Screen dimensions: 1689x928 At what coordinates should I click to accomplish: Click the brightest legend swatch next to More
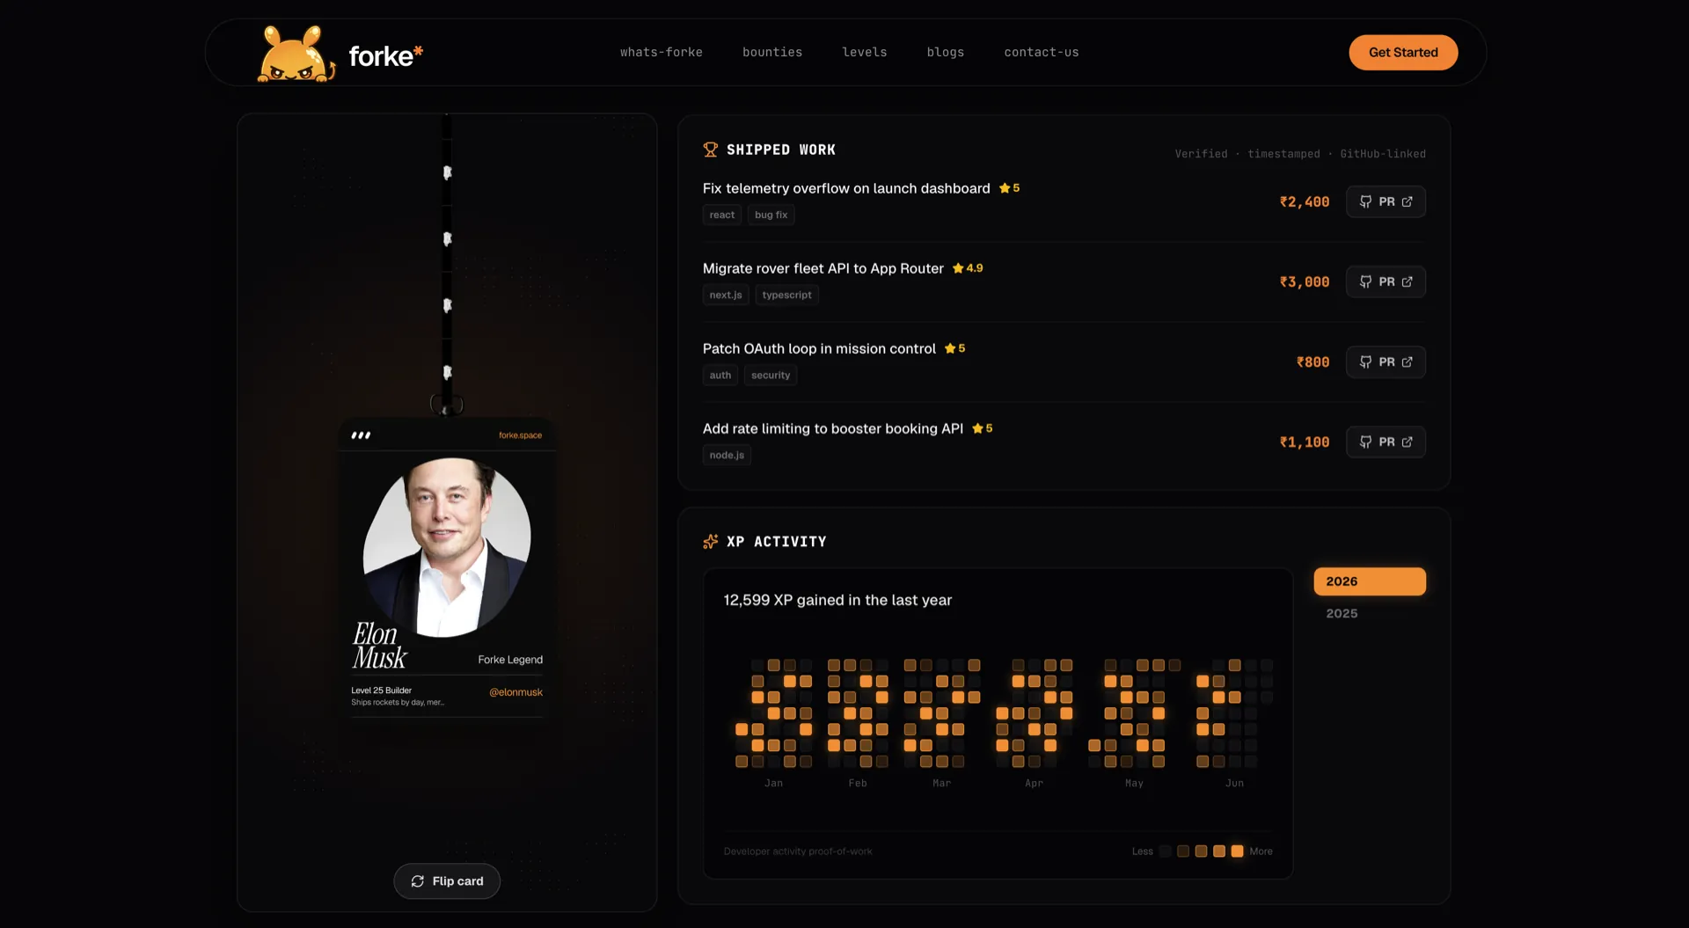click(x=1237, y=851)
